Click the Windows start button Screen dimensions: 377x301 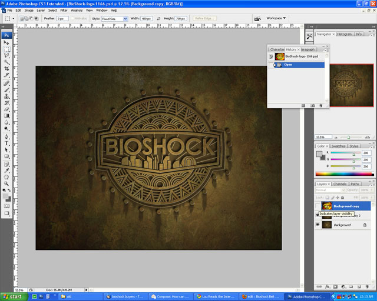coord(14,297)
